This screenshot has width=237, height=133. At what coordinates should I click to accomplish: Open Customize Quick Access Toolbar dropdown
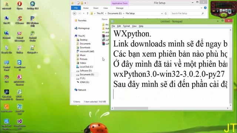[85, 3]
